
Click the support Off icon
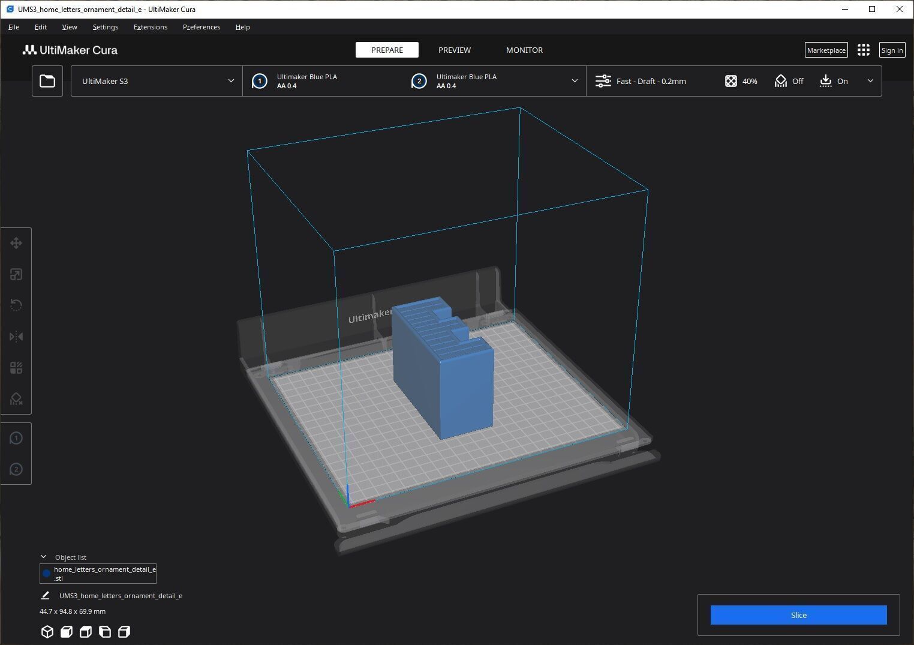[780, 81]
